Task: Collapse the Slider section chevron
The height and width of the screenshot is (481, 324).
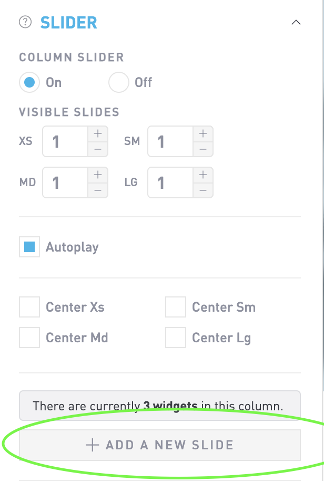Action: (296, 23)
